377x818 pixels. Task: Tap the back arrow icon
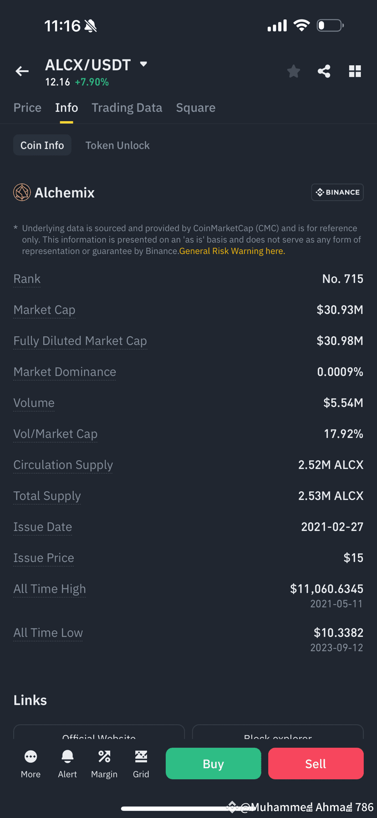coord(22,71)
